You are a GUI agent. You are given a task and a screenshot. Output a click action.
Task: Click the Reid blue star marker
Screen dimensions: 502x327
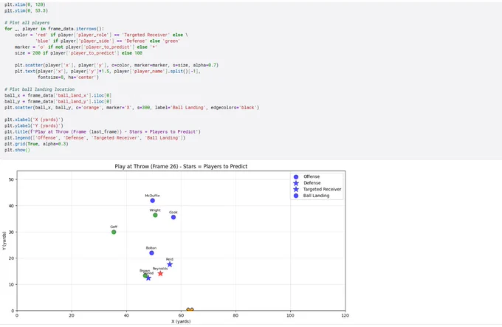click(x=170, y=264)
